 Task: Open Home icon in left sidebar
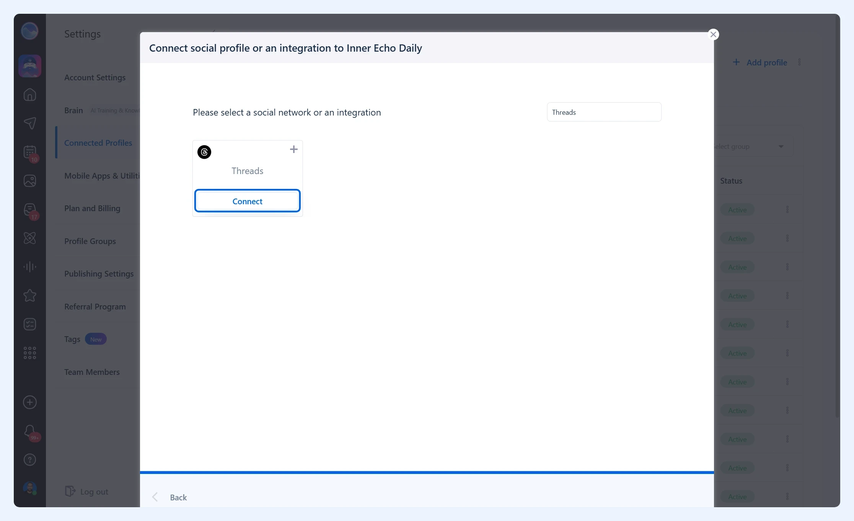point(30,94)
